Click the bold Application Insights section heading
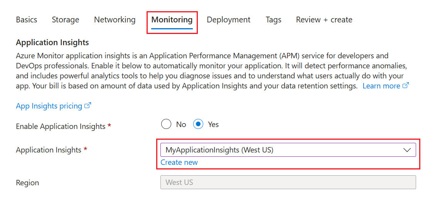The image size is (435, 210). 52,42
